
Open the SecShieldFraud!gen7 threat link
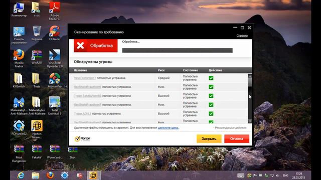pyautogui.click(x=88, y=104)
